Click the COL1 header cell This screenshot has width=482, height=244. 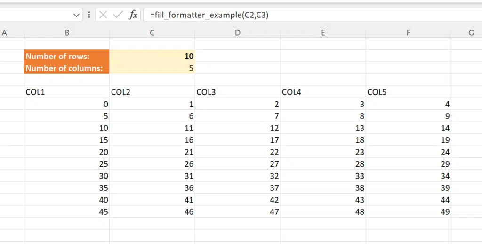(67, 92)
